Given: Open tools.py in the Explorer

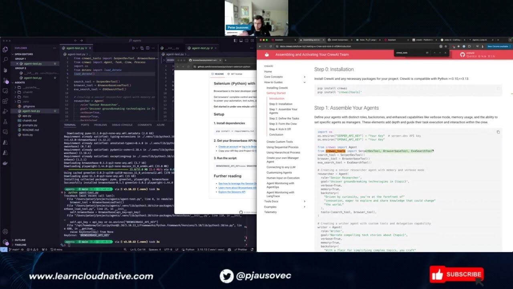Looking at the screenshot, I should (x=27, y=135).
